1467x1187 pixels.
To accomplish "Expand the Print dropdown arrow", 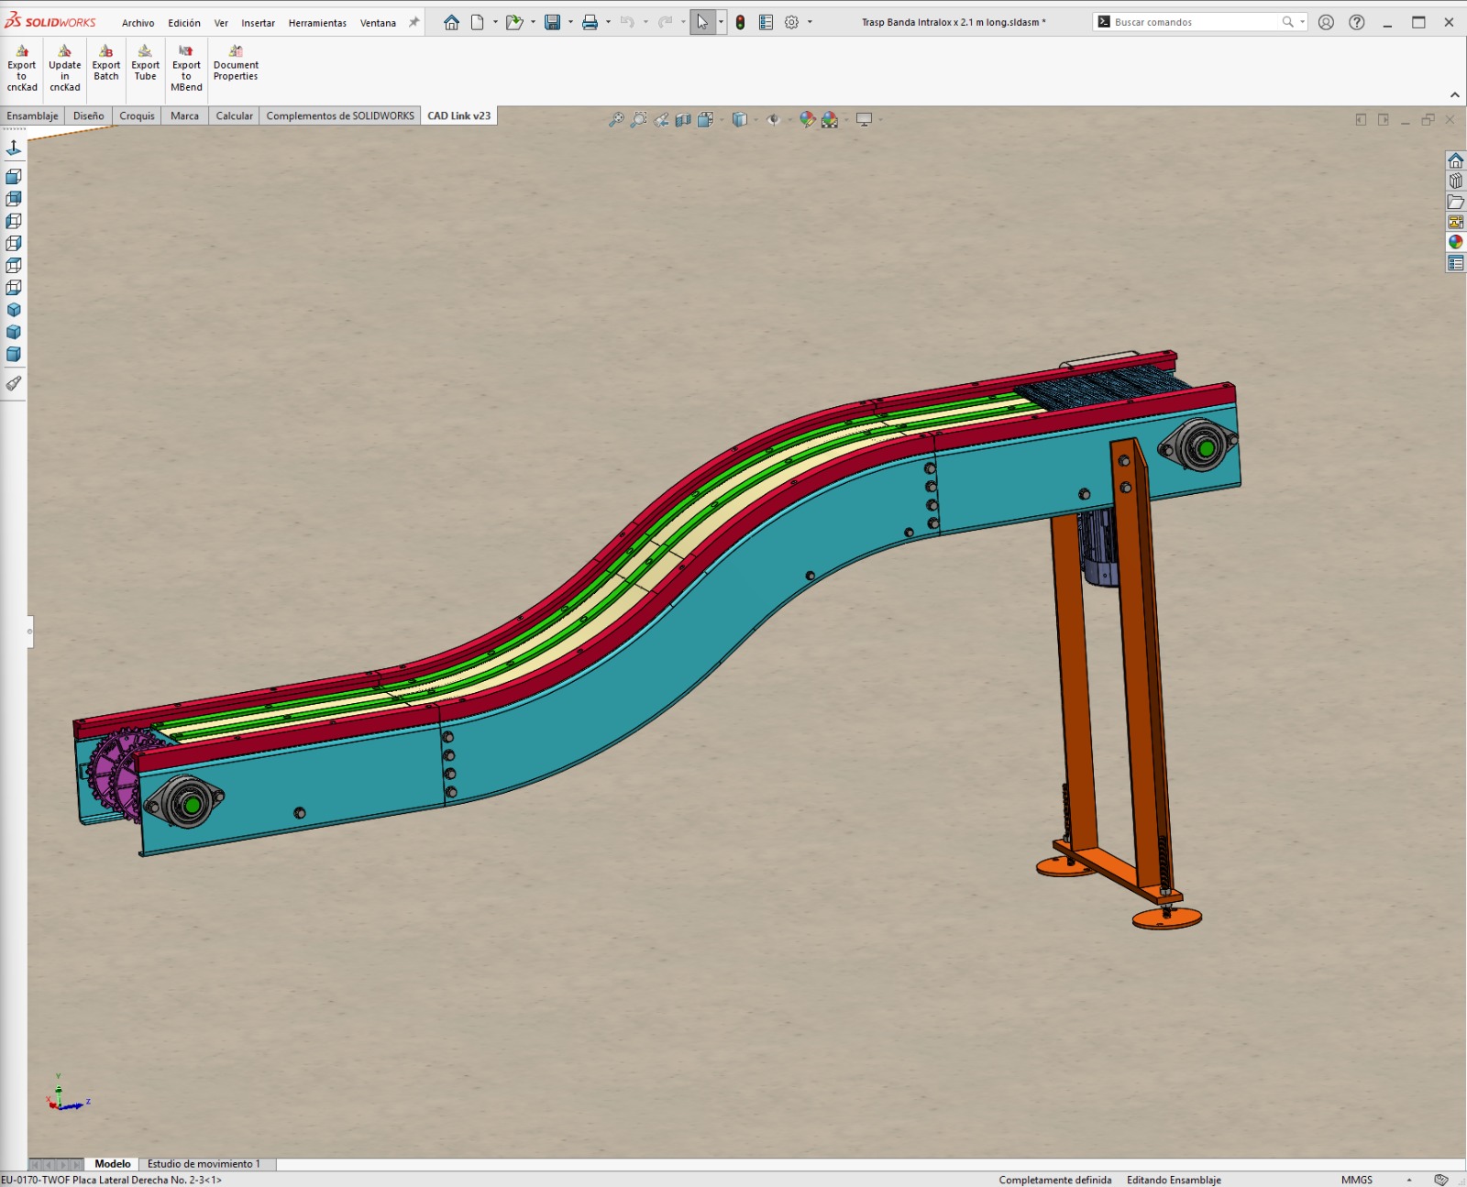I will tap(608, 22).
